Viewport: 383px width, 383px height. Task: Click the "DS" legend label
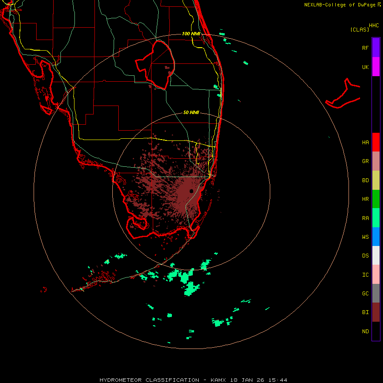(365, 256)
